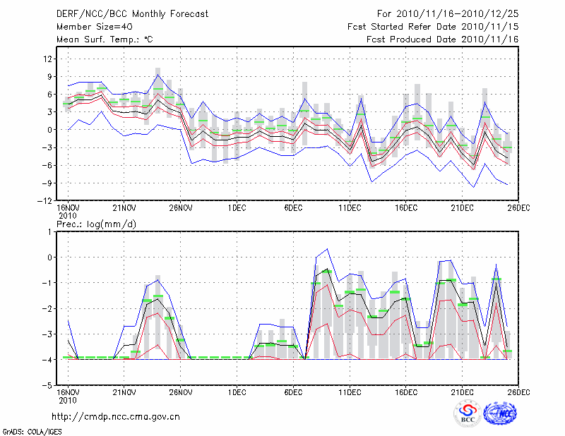Viewport: 565px width, 436px height.
Task: Click the 12 value on temperature y-axis
Action: (x=47, y=58)
